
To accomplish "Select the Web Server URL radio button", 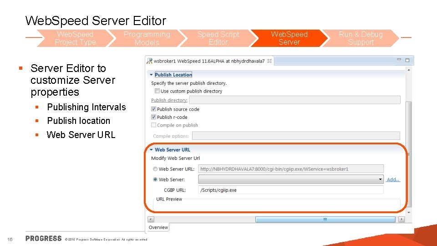I will tap(155, 169).
